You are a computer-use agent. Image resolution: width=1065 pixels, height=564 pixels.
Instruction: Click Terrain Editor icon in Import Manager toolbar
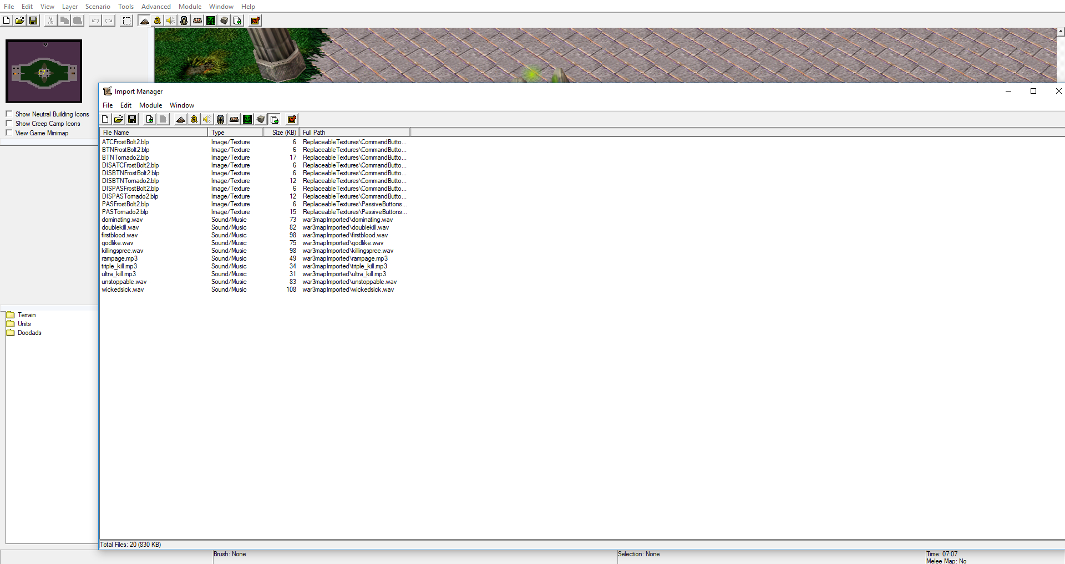pyautogui.click(x=181, y=119)
